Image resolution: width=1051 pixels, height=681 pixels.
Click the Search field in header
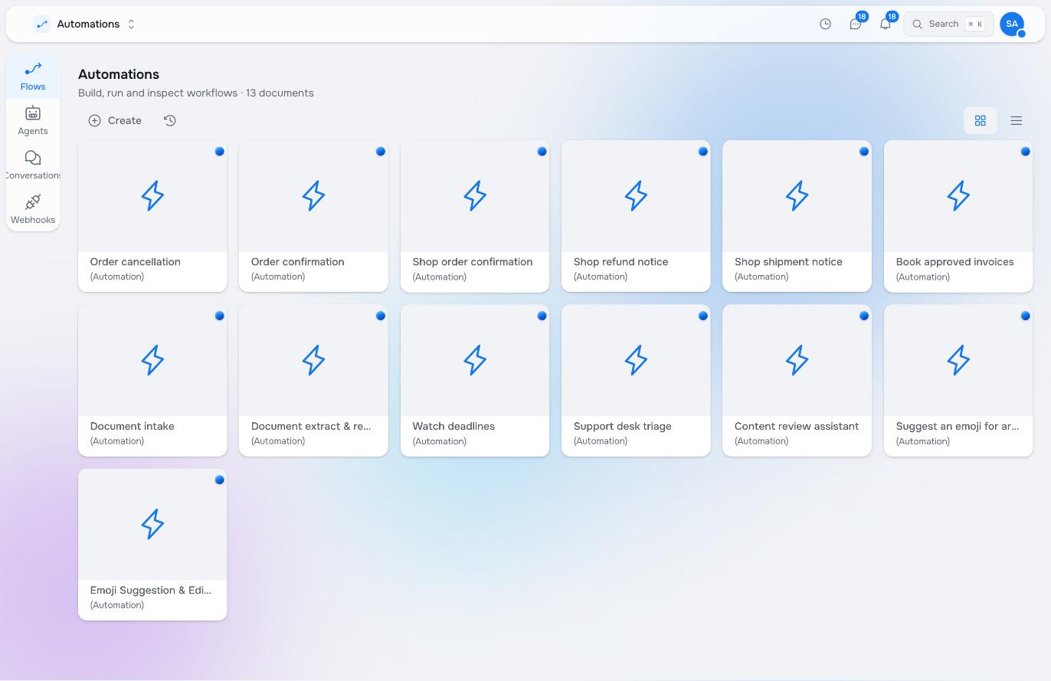tap(948, 25)
